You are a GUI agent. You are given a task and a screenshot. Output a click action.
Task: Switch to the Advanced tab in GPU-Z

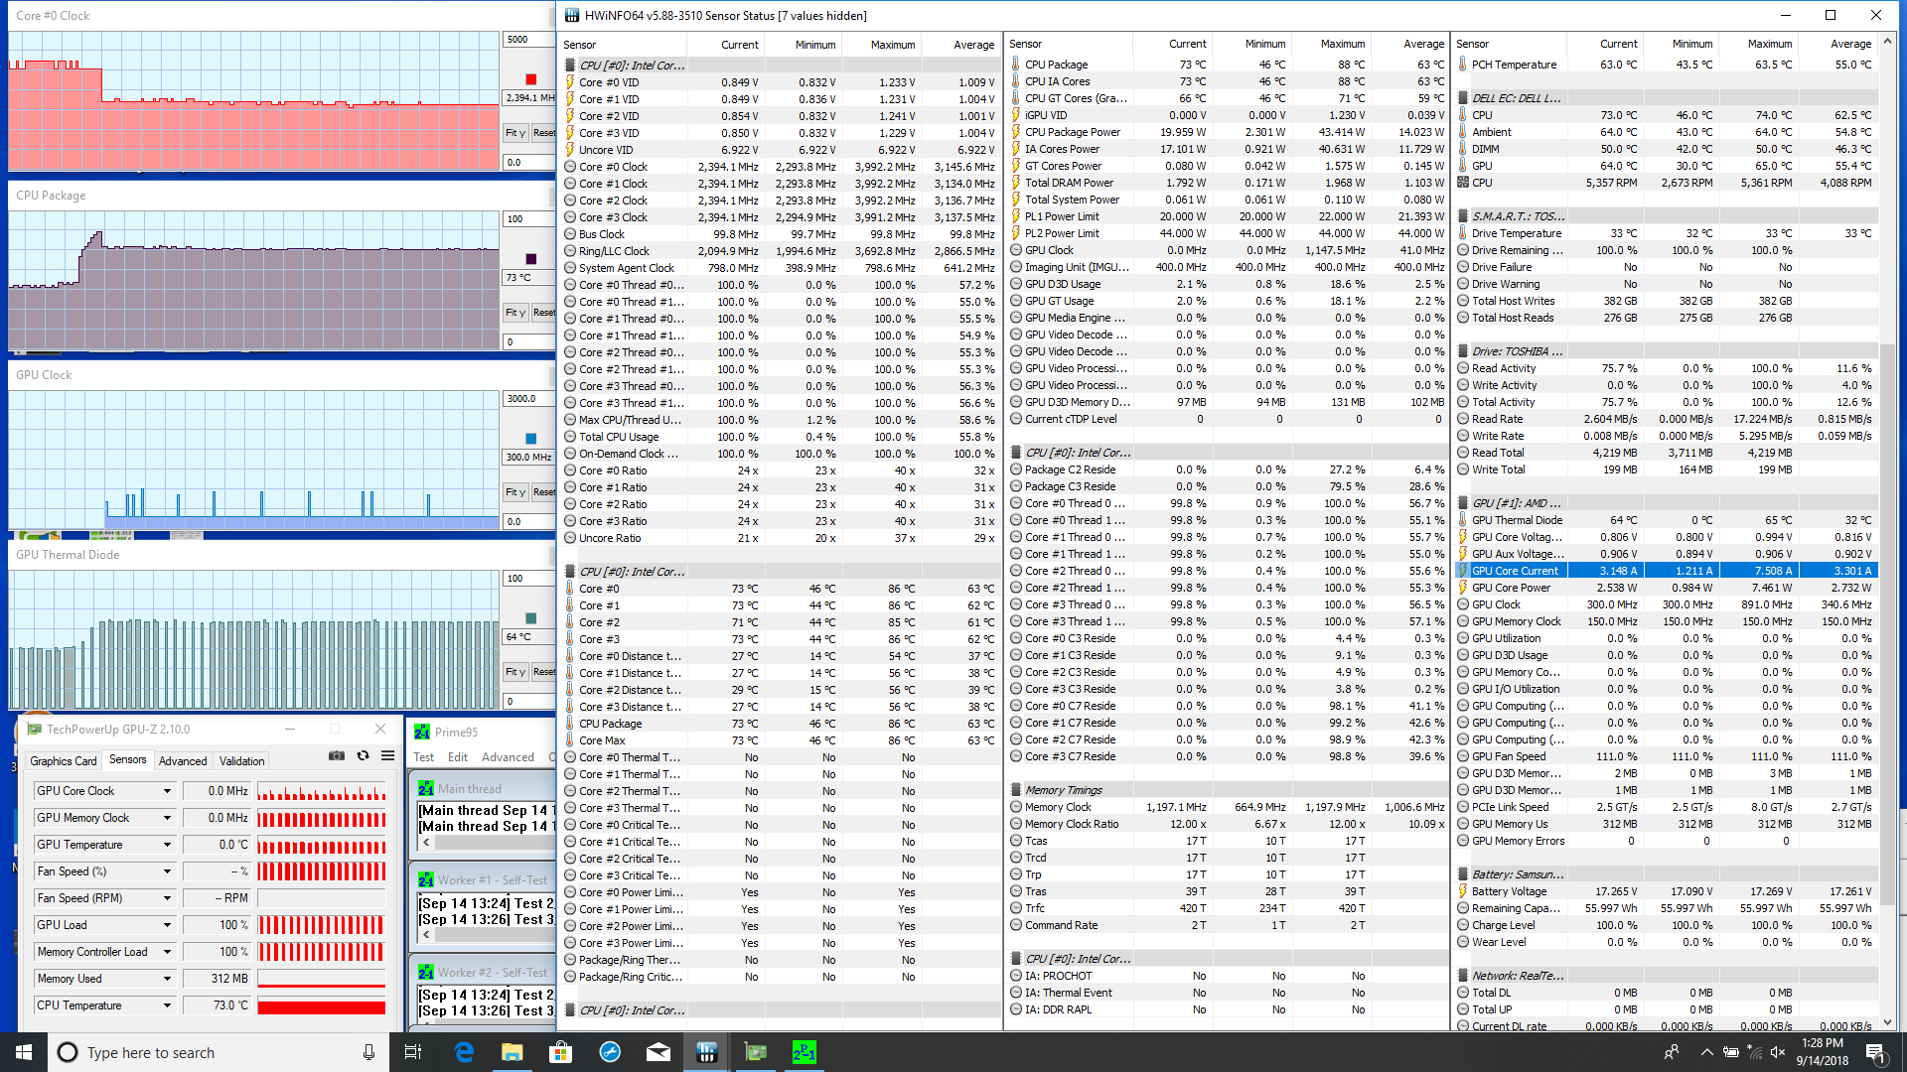point(183,761)
